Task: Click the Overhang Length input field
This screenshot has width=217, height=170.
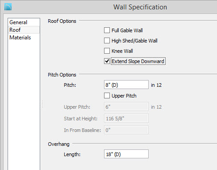Action: pyautogui.click(x=126, y=154)
